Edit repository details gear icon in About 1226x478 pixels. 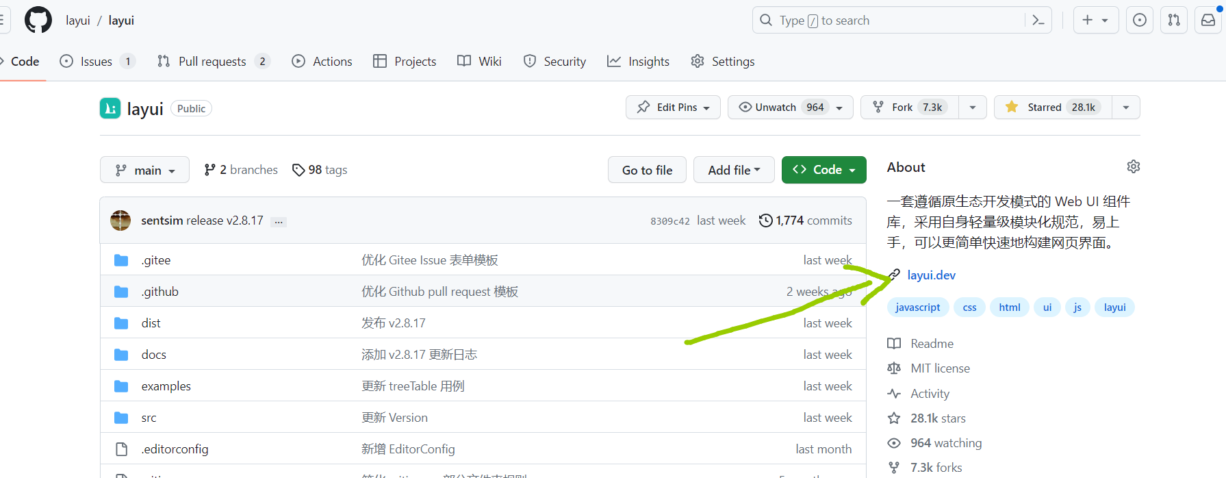coord(1134,166)
